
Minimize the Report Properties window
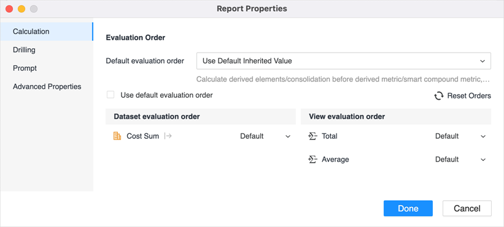click(x=21, y=9)
